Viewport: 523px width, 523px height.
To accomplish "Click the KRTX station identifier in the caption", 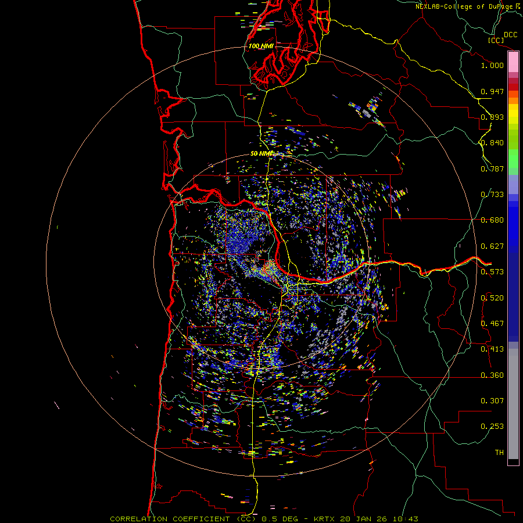I will click(325, 519).
